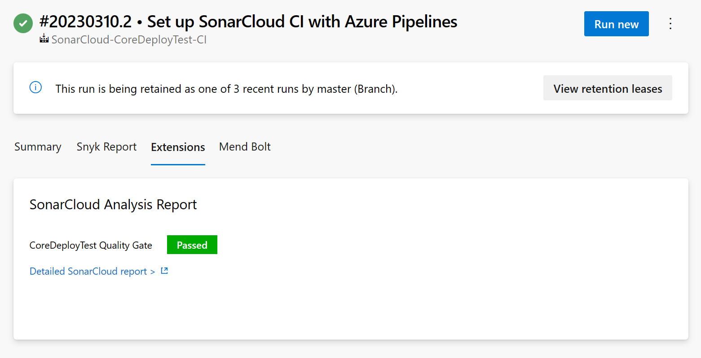Click the SonarCloud Analysis Report heading
This screenshot has width=701, height=358.
pyautogui.click(x=113, y=204)
